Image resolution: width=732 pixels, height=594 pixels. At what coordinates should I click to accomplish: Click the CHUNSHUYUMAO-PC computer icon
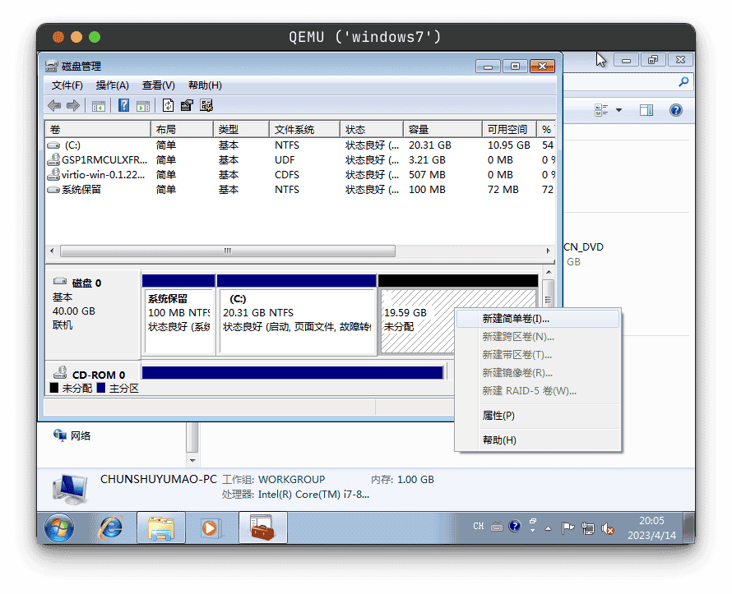pyautogui.click(x=70, y=489)
